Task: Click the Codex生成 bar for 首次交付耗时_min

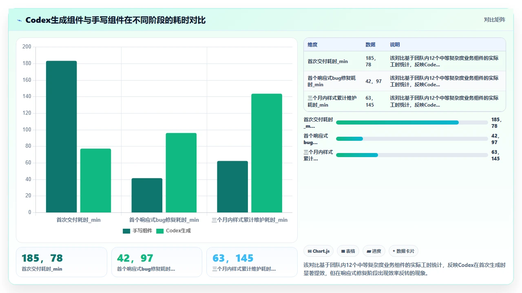Action: click(x=95, y=181)
